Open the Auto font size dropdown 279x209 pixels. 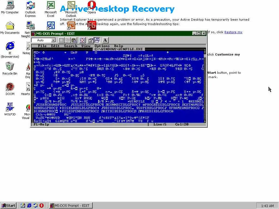click(x=53, y=40)
